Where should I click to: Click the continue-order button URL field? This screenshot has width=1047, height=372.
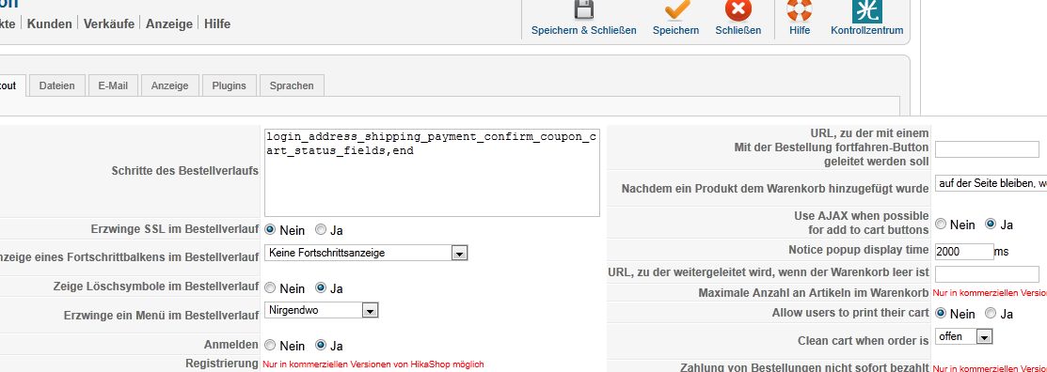point(987,149)
